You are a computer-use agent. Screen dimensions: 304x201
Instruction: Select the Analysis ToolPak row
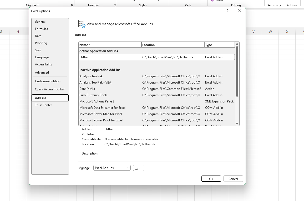[x=157, y=76]
